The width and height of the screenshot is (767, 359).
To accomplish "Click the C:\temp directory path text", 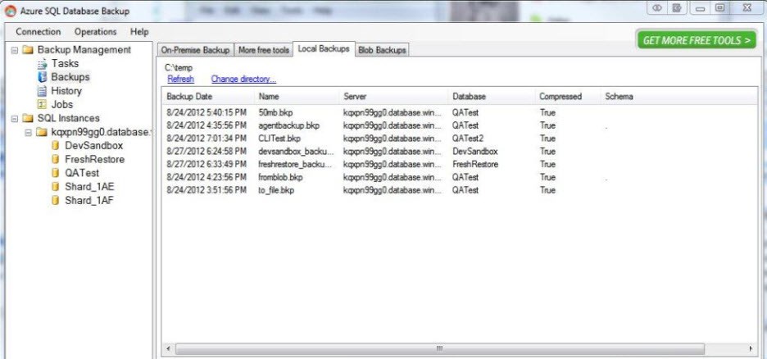I will [x=179, y=68].
